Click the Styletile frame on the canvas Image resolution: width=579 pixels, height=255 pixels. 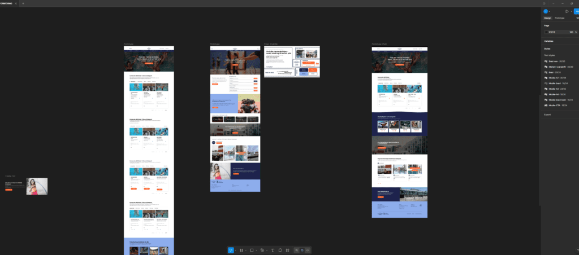tap(292, 61)
